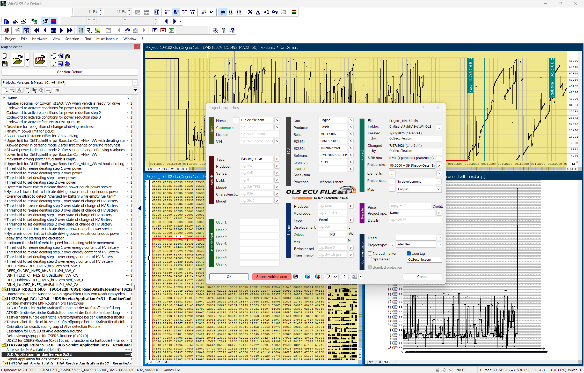
Task: Click the binoculars find icon in main toolbar
Action: [127, 30]
